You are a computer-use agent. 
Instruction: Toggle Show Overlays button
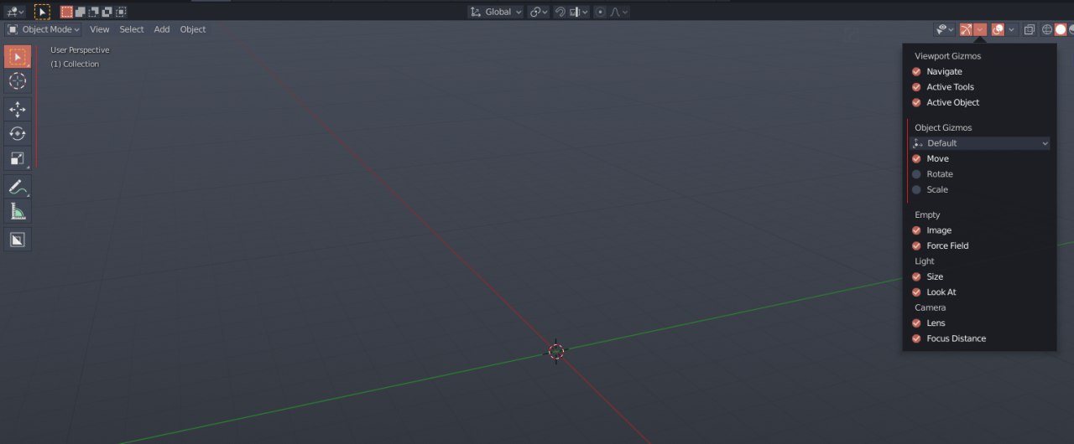tap(998, 29)
